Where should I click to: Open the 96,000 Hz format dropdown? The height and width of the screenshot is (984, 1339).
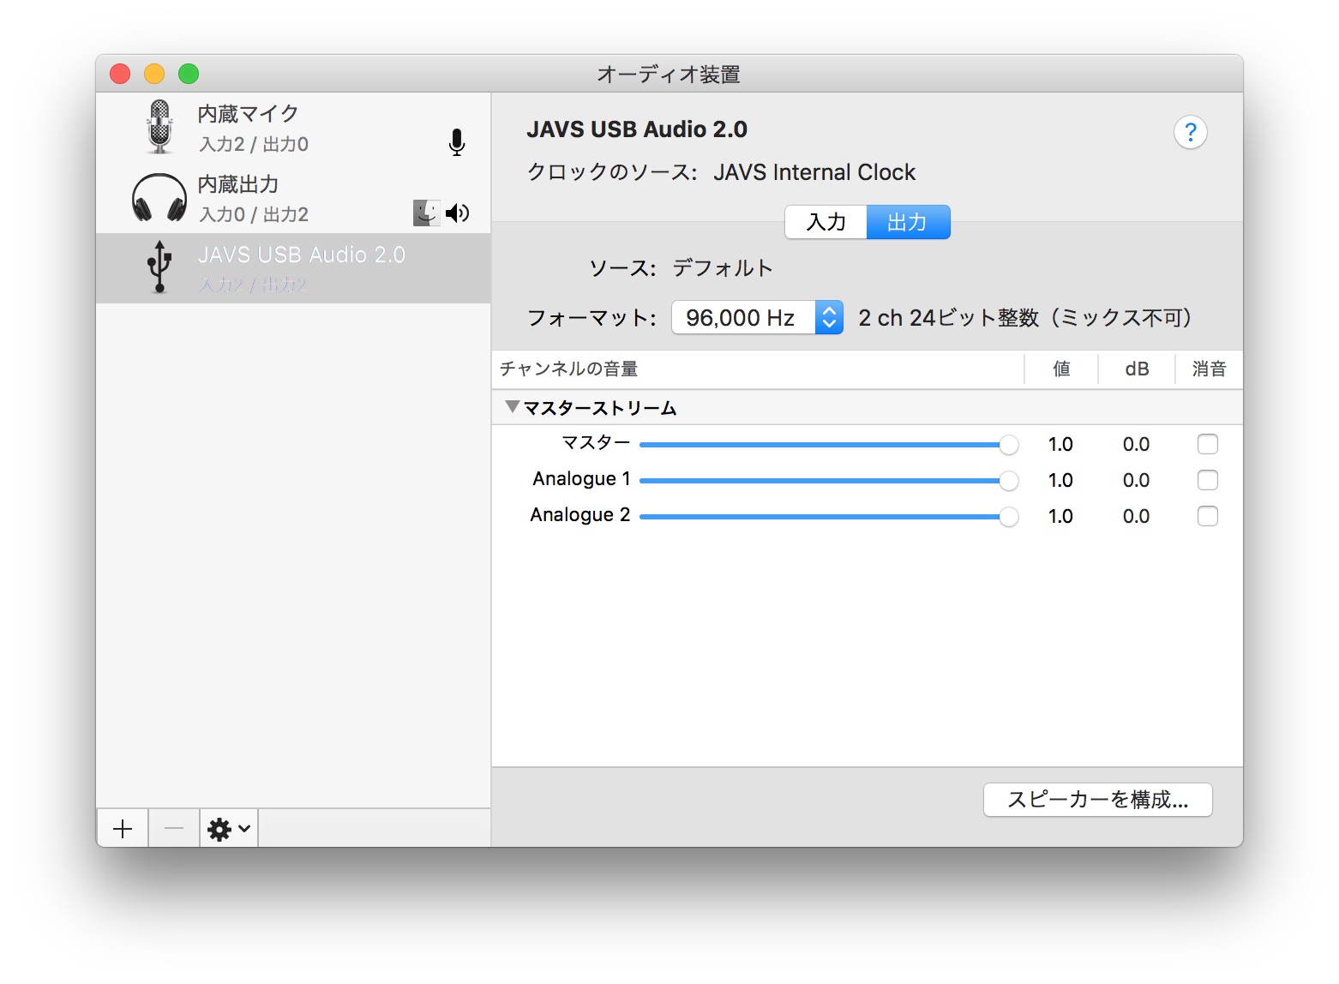pyautogui.click(x=758, y=318)
